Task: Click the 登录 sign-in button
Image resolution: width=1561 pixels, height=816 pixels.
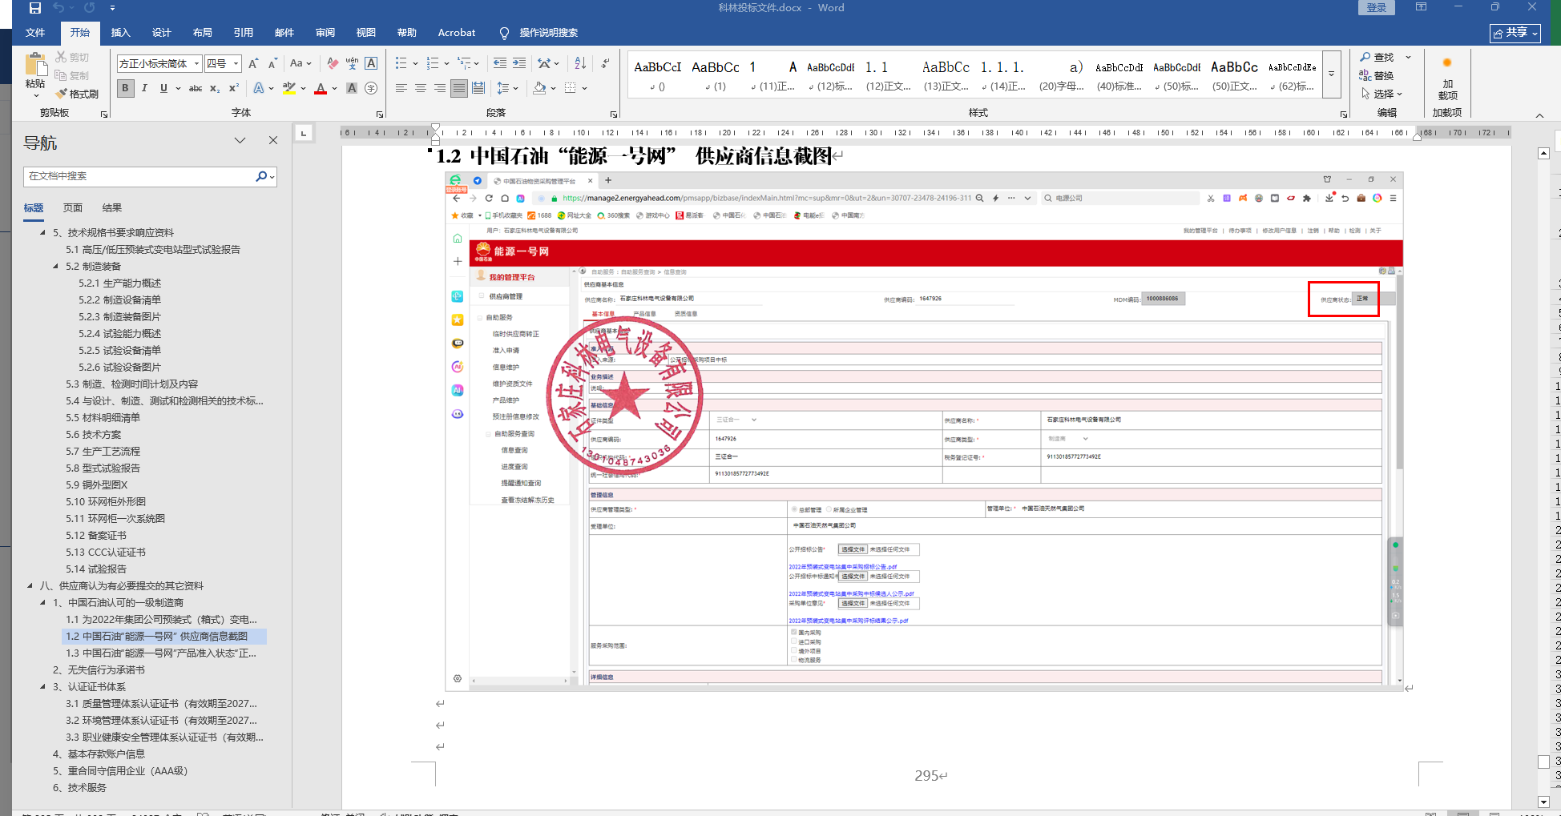Action: pyautogui.click(x=1377, y=8)
